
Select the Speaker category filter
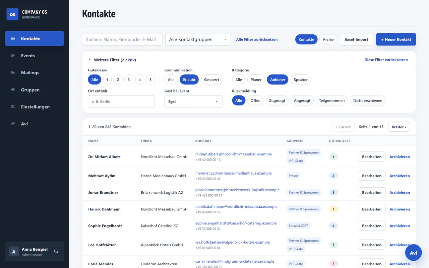pos(301,80)
